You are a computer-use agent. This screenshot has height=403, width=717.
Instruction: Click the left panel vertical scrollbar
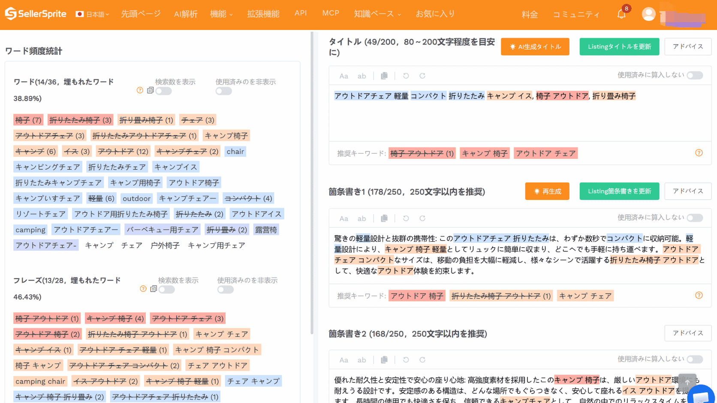coord(312,183)
